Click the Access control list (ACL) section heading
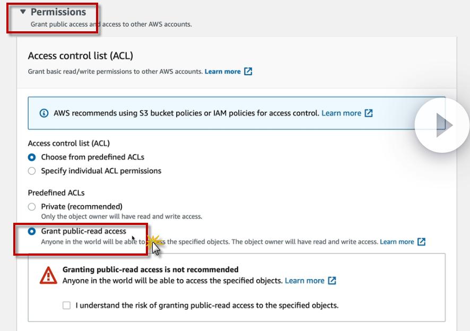Image resolution: width=470 pixels, height=331 pixels. (80, 56)
